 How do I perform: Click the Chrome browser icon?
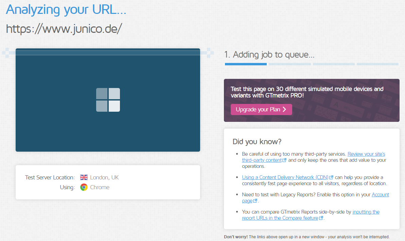click(84, 187)
